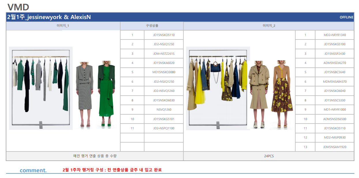
Task: Select code JD15NSKO5110 in the 이미지_2 table
Action: pyautogui.click(x=335, y=128)
